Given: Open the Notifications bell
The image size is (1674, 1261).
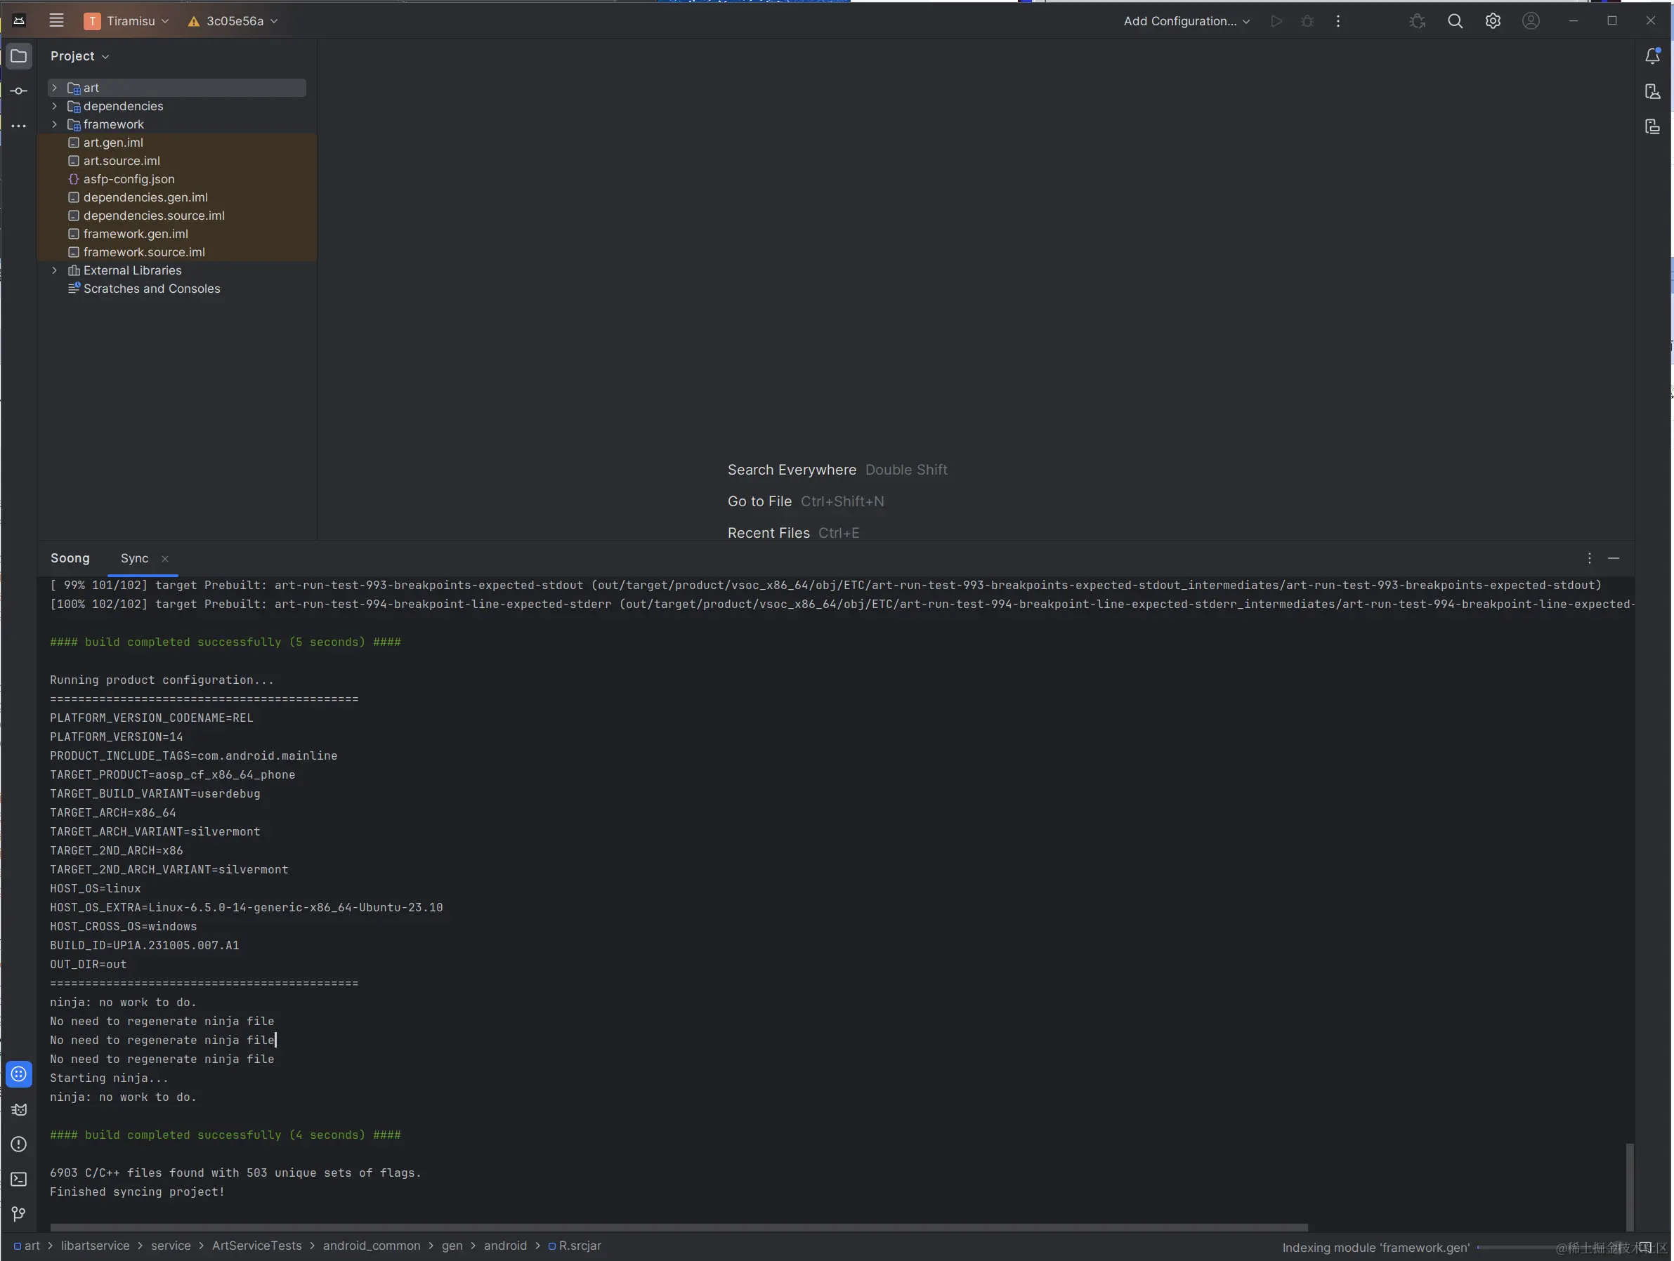Looking at the screenshot, I should (1653, 56).
